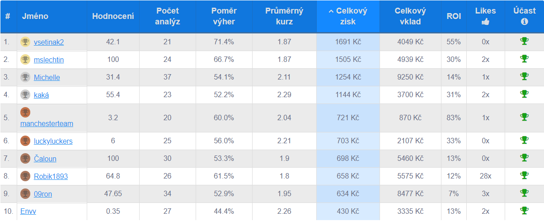The height and width of the screenshot is (221, 544).
Task: Click green trophy icon in Robik1893 row
Action: tap(524, 175)
